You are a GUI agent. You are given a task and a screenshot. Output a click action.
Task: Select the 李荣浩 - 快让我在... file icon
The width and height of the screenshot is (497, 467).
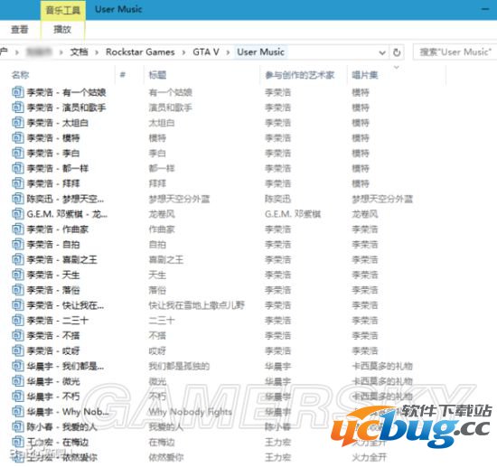coord(18,305)
